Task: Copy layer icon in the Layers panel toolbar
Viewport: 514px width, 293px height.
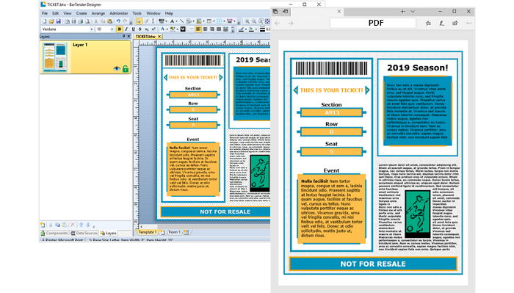Action: click(58, 225)
